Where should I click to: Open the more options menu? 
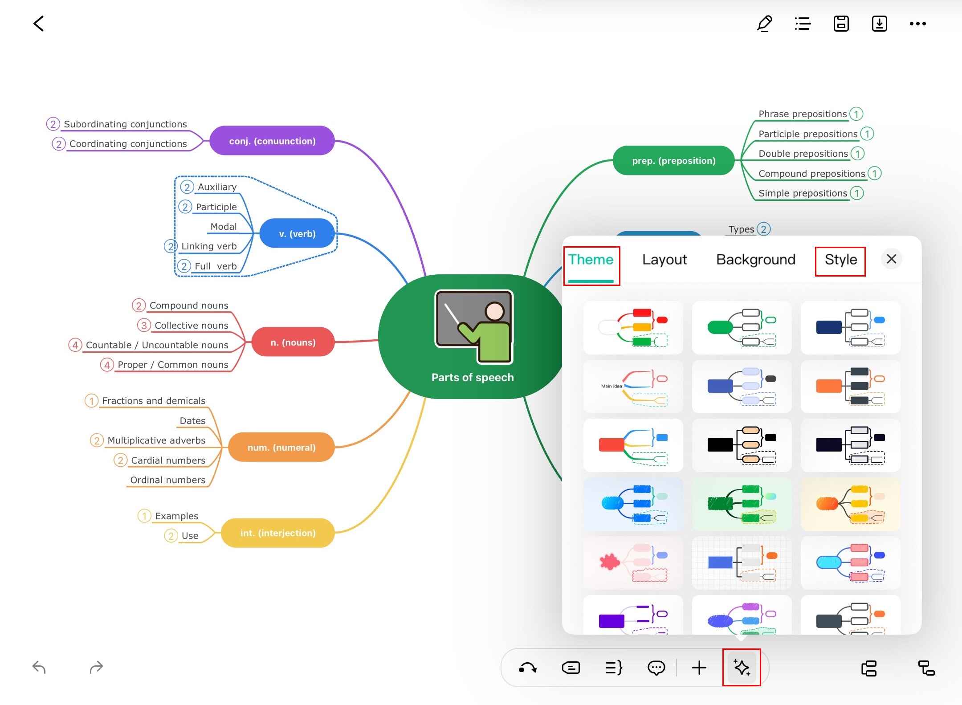[917, 24]
